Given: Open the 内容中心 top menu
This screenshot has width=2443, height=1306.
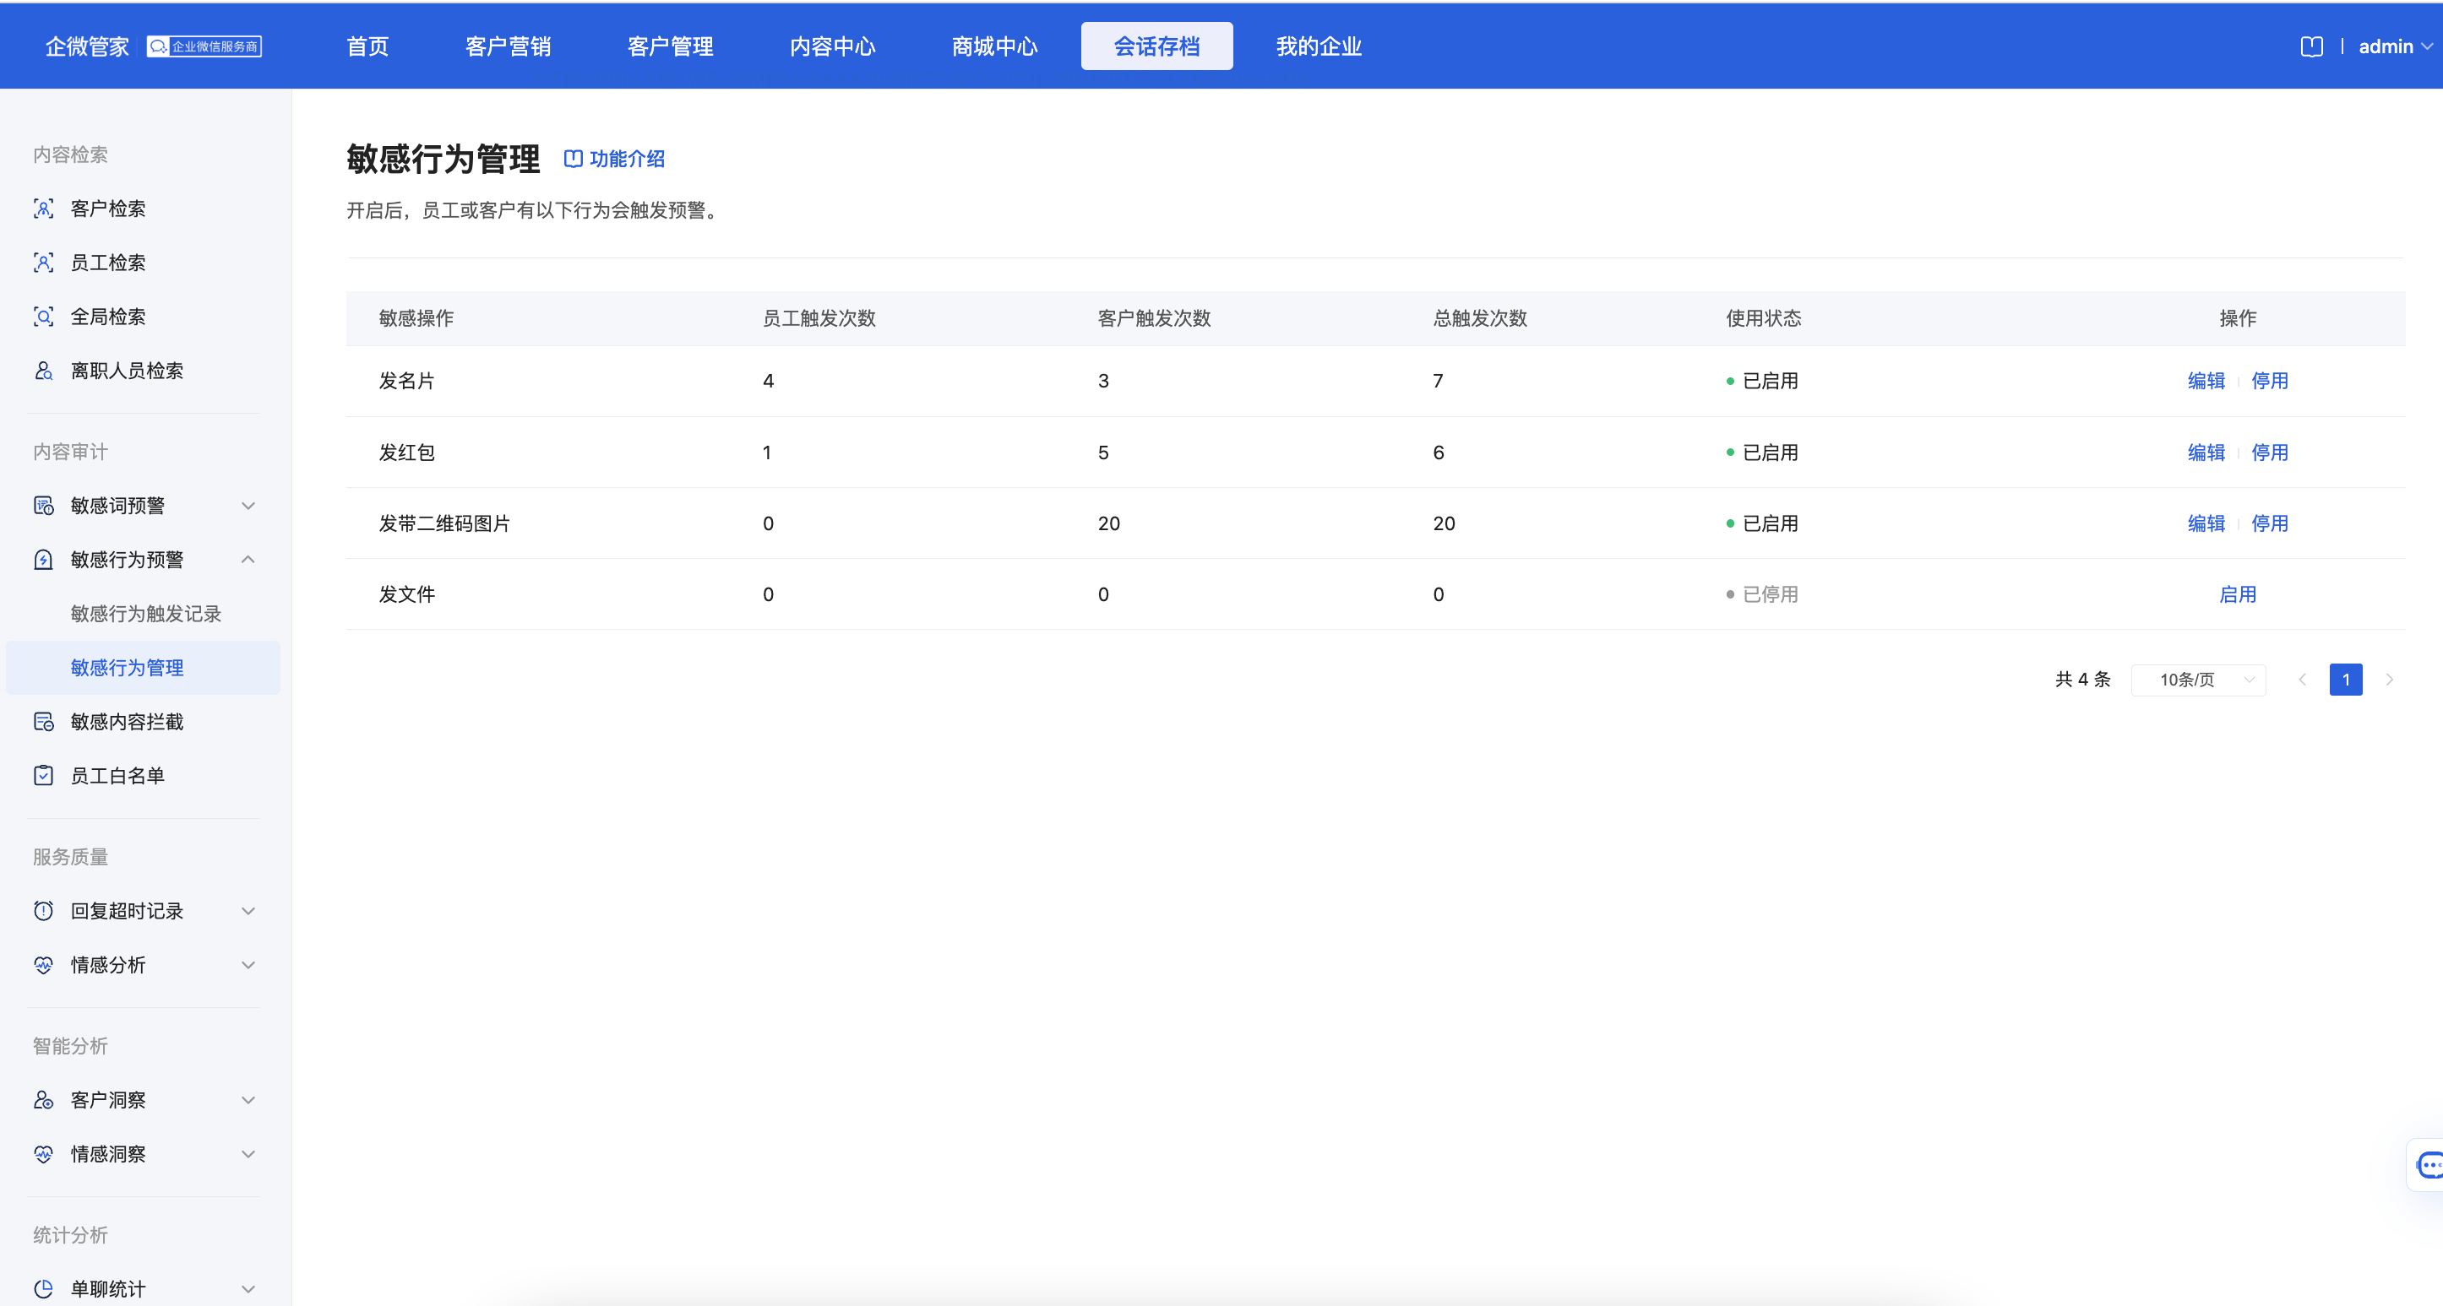Looking at the screenshot, I should pos(832,46).
